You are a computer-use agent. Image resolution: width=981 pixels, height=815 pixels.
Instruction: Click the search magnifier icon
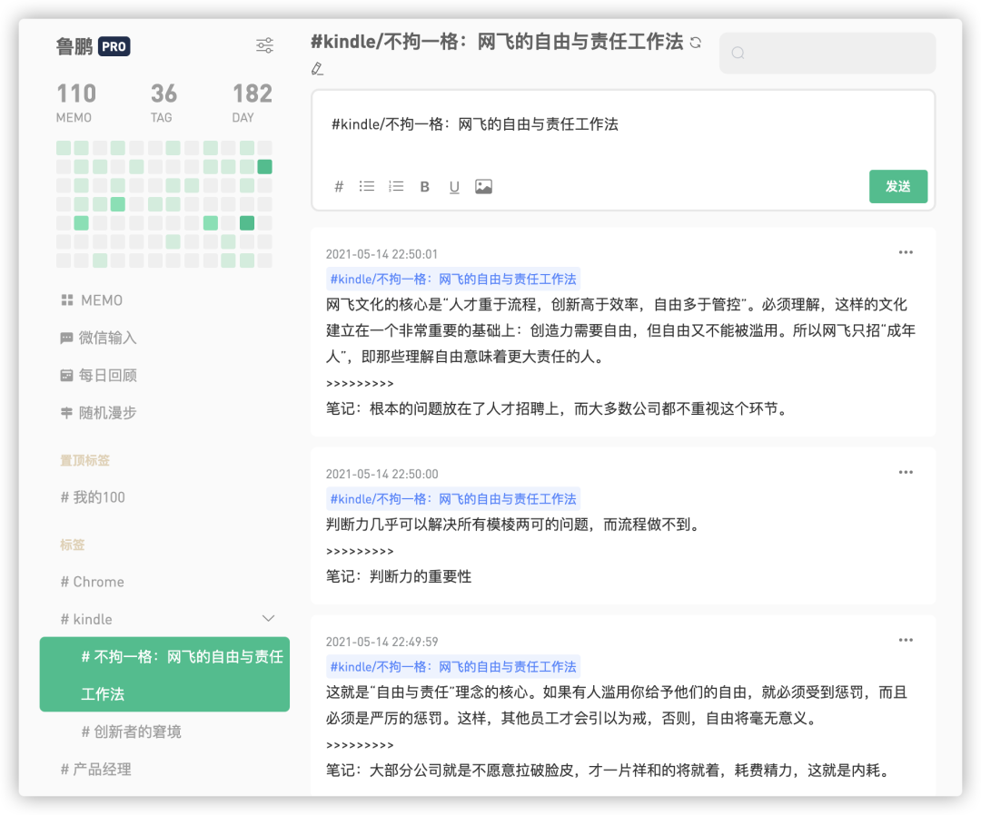coord(738,54)
